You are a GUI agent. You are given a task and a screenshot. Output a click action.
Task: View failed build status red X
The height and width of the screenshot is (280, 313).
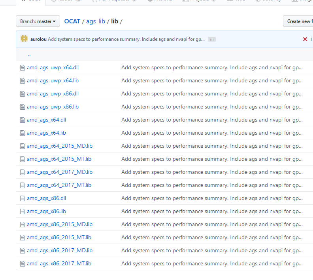305,39
